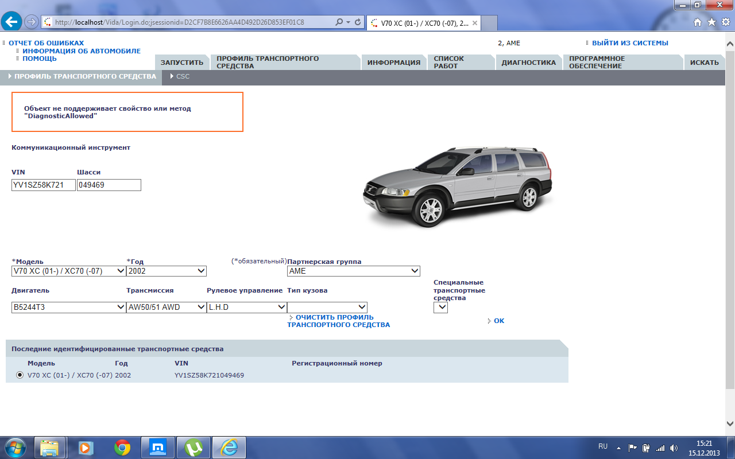Click the browser forward arrow button

[31, 22]
